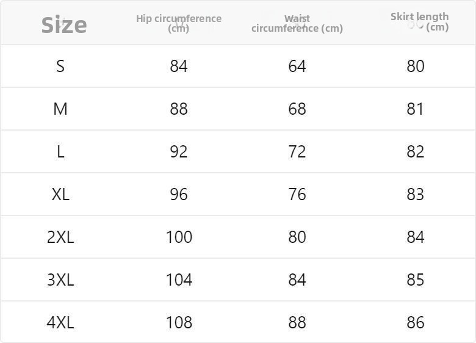Screen dimensions: 476x343
Task: Click hip value 108 for size 4XL
Action: click(x=179, y=322)
